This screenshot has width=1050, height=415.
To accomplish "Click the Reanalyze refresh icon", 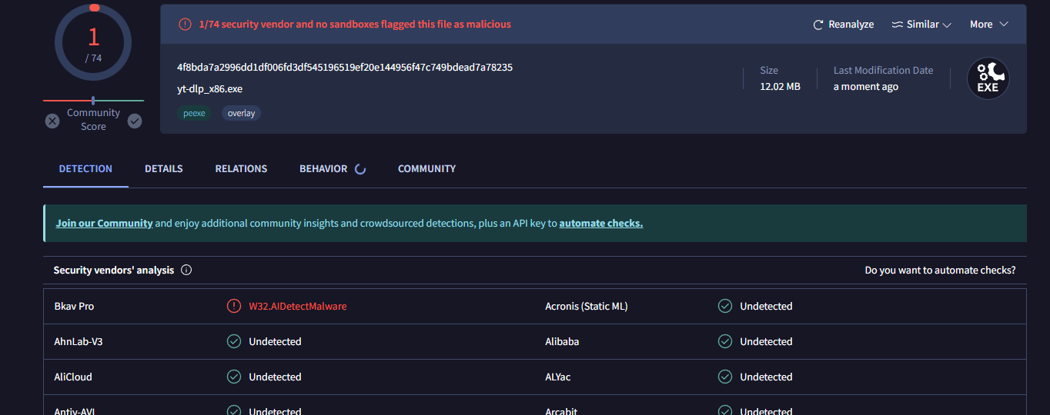I will click(818, 25).
